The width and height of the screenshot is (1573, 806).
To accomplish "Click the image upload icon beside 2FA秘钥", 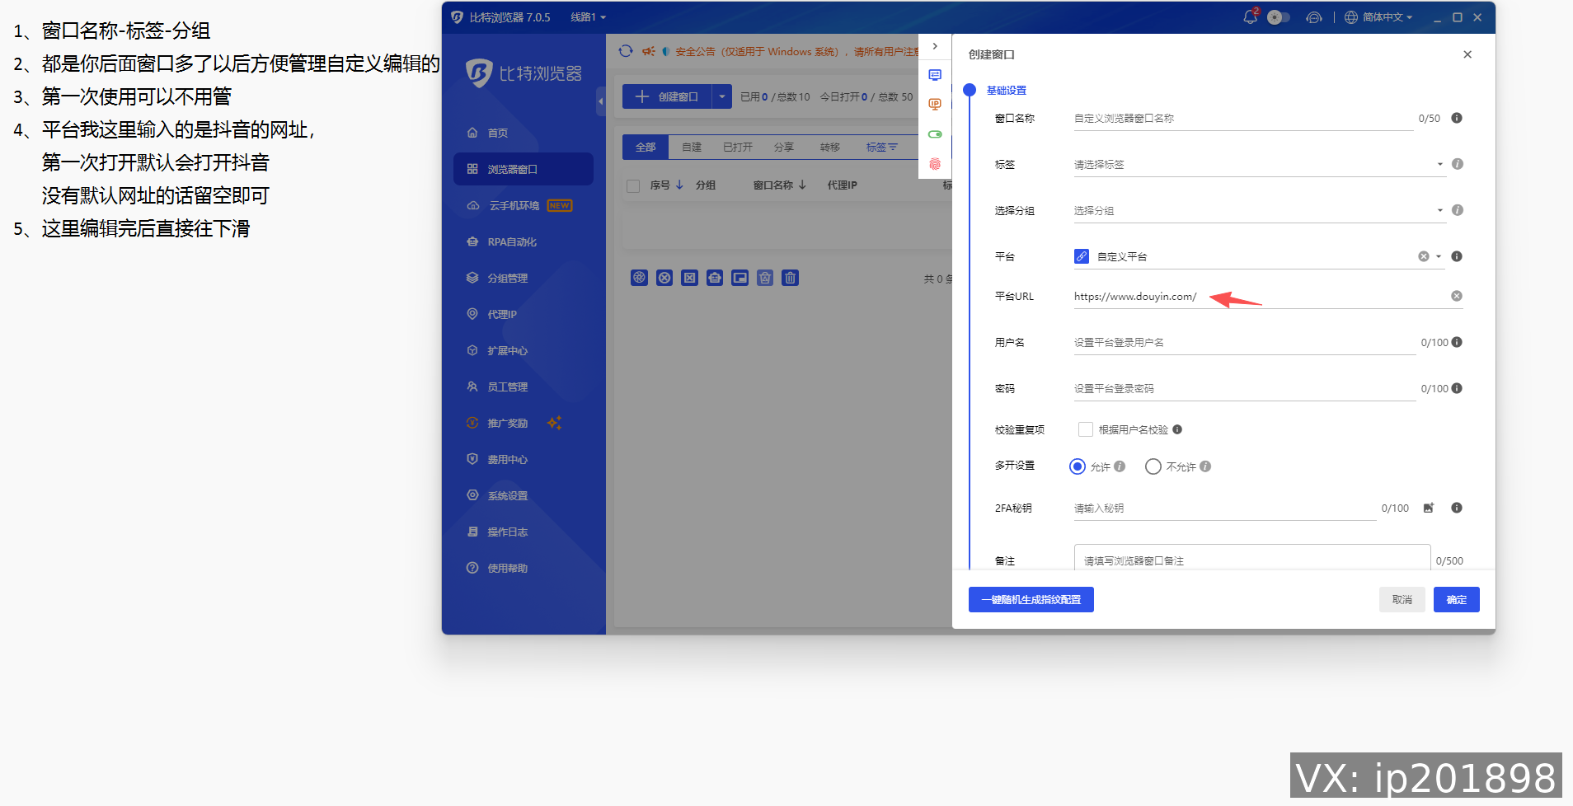I will coord(1429,508).
